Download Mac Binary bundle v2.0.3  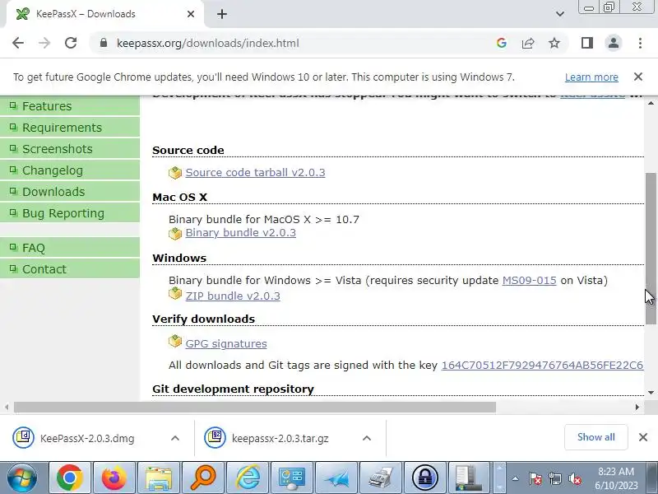[x=240, y=233]
